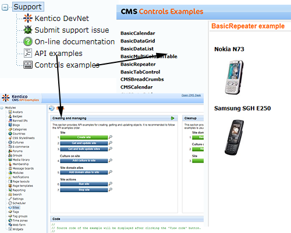Click the Kentico CMS API Examples logo
Screen dimensions: 291x233
(20, 98)
